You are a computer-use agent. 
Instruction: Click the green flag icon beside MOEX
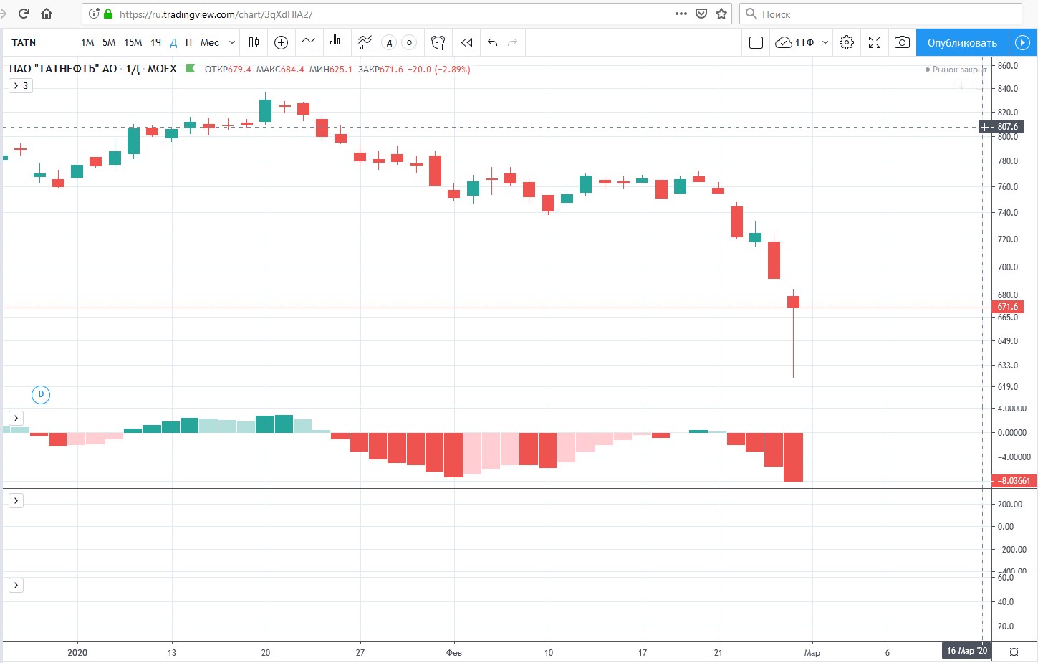pos(191,69)
